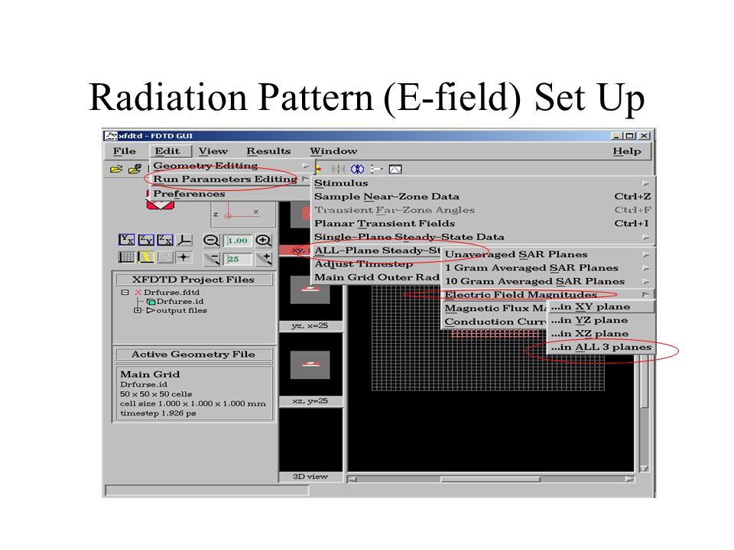This screenshot has height=550, width=734.
Task: Open the Window menu
Action: coord(333,151)
